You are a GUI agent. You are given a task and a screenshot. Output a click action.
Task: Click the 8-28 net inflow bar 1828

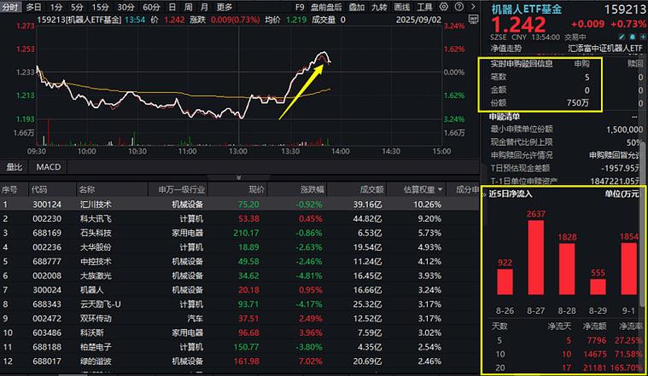point(567,269)
